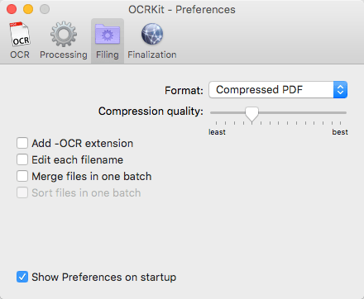Click the blue arrows on the Format popup
Viewport: 364px width, 299px height.
[340, 90]
